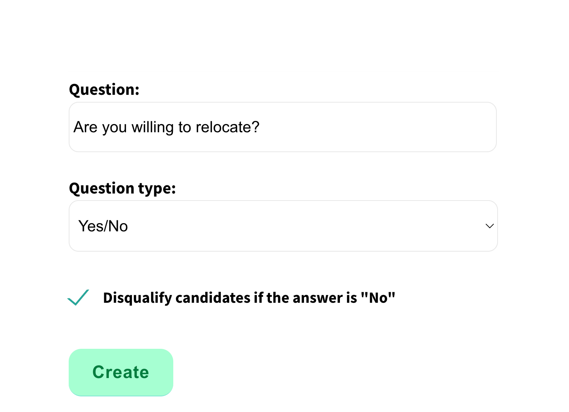Click the middle of Question type select box
Screen dimensions: 569x412
click(x=283, y=226)
